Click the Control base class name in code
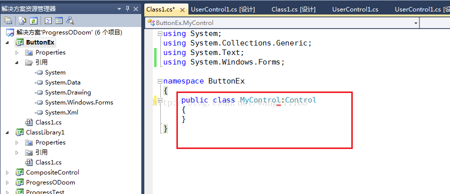 tap(301, 100)
